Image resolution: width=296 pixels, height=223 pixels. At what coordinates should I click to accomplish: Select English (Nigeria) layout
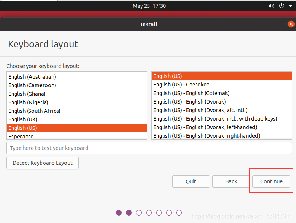coord(77,102)
